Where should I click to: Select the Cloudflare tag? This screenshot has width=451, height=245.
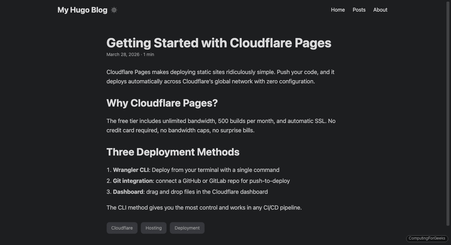point(122,228)
